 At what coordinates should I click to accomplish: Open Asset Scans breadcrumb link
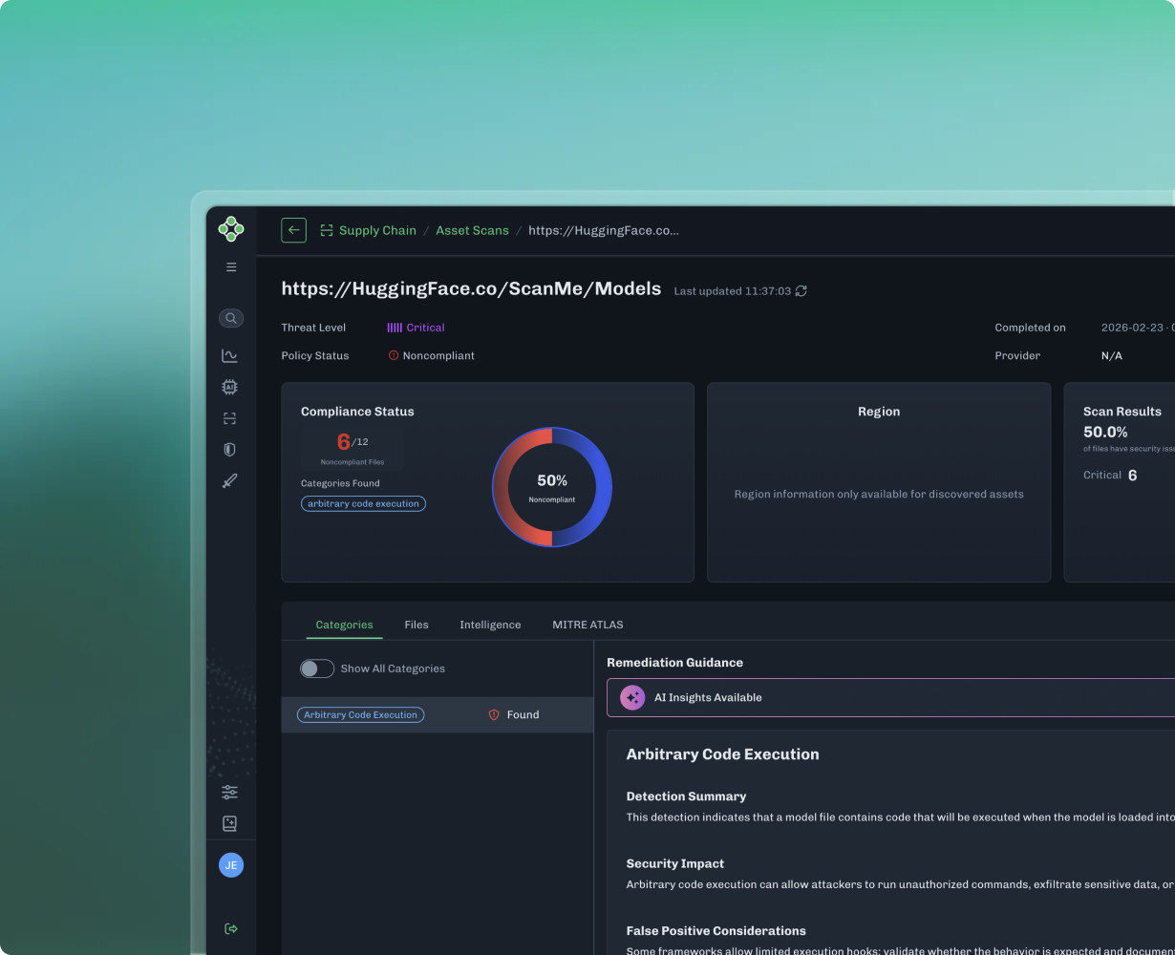pyautogui.click(x=472, y=230)
